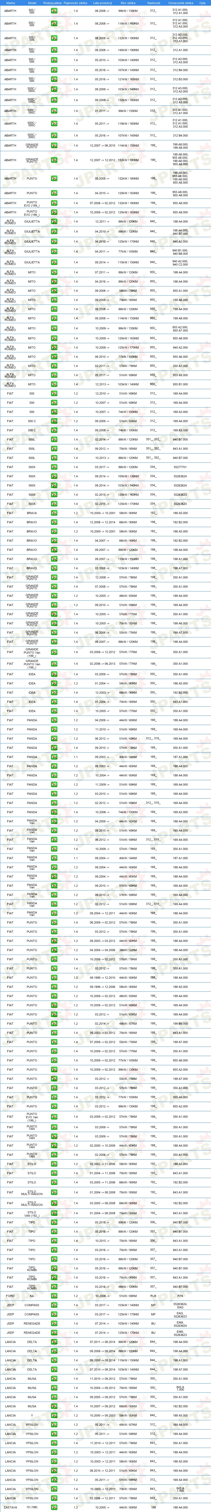211x1512 pixels.
Task: Click the Y model cell in the LANCIA row
Action: (32, 1415)
